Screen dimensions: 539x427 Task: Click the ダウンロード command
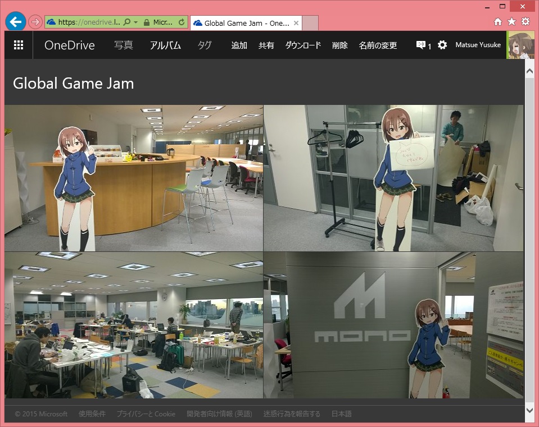point(303,45)
